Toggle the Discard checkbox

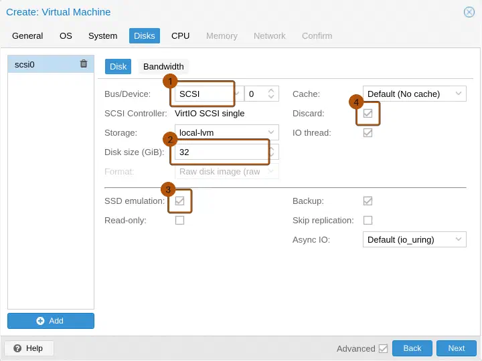(368, 114)
